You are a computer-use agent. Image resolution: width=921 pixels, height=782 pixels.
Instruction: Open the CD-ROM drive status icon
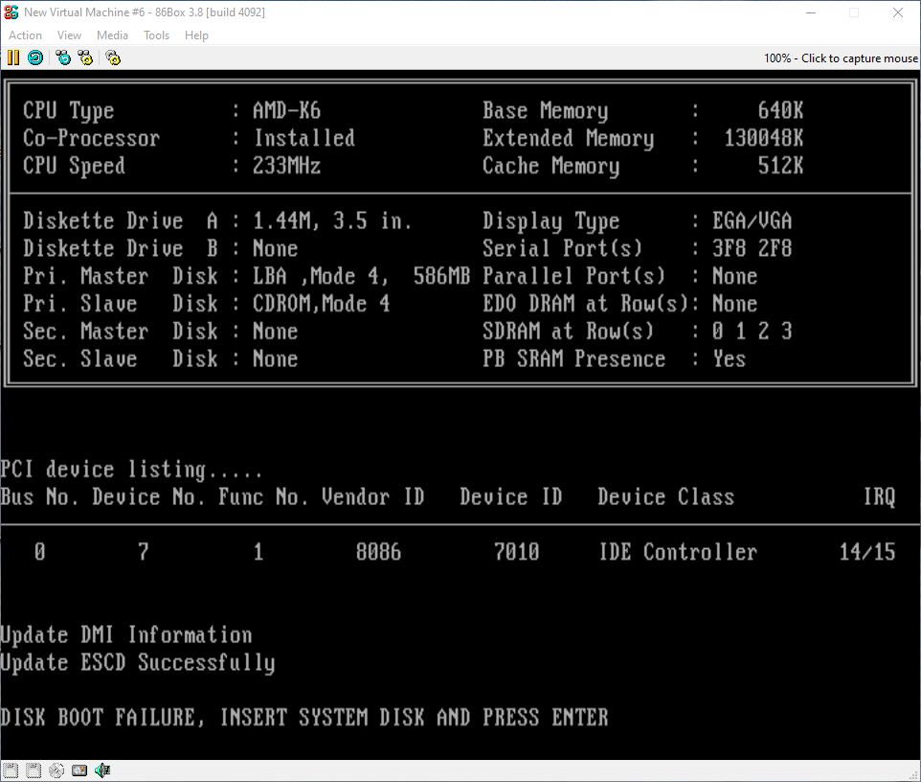[56, 770]
